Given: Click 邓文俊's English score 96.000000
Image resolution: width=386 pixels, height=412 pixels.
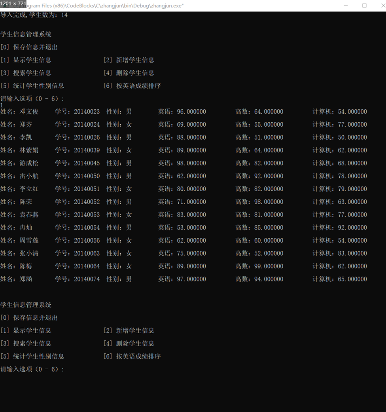Looking at the screenshot, I should tap(191, 112).
